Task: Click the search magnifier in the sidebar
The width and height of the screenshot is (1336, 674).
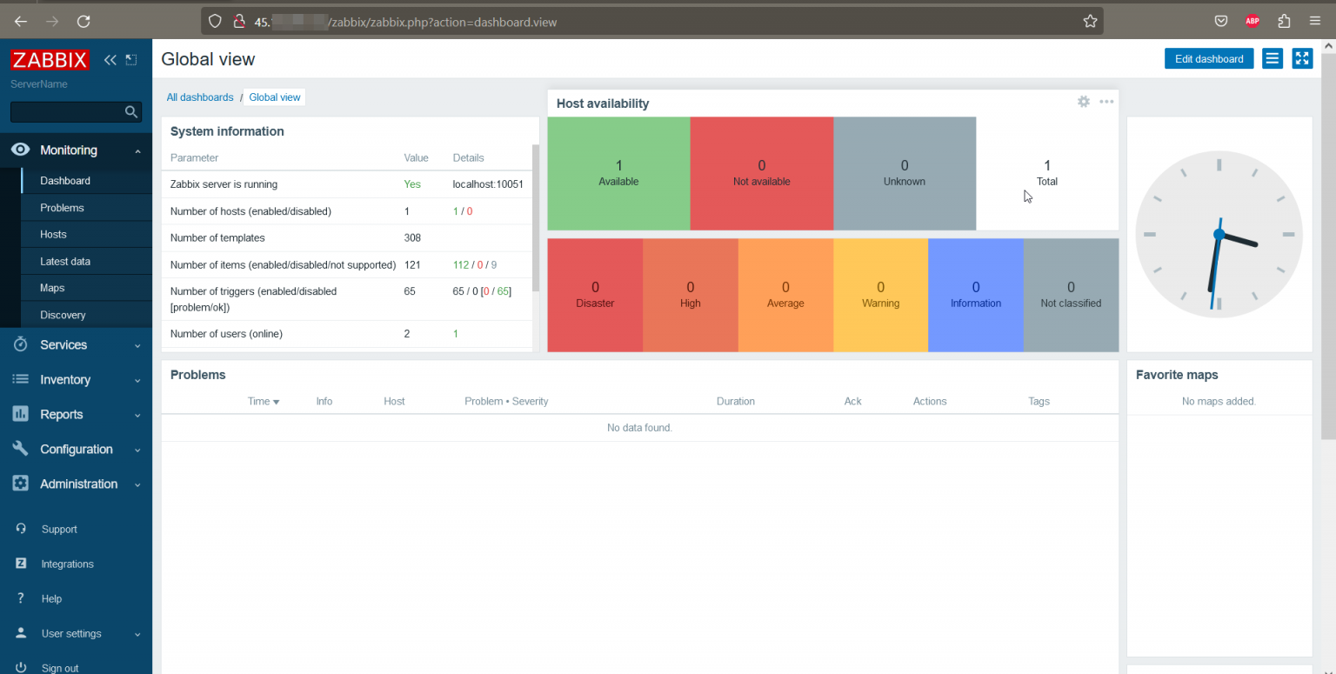Action: pos(130,112)
